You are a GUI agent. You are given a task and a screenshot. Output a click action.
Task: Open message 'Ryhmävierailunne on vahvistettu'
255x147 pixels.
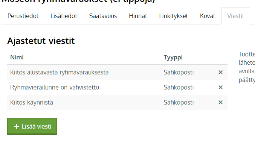(x=55, y=88)
